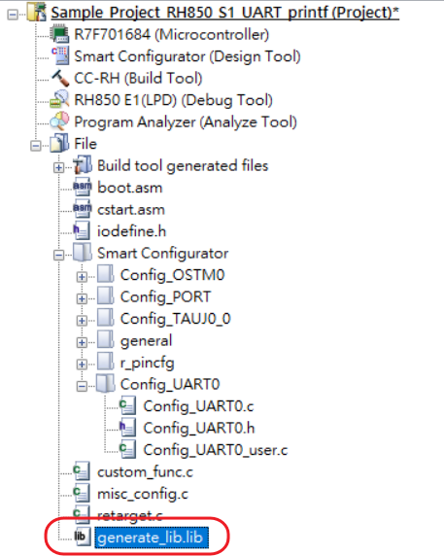Collapse the Config_UART0 folder
Viewport: 444px width, 556px height.
pos(82,386)
